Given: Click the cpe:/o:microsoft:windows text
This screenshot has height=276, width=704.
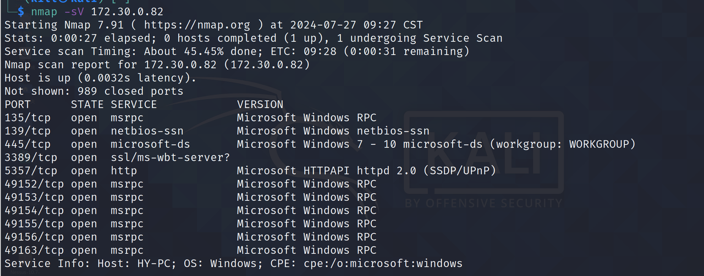Looking at the screenshot, I should pos(383,263).
